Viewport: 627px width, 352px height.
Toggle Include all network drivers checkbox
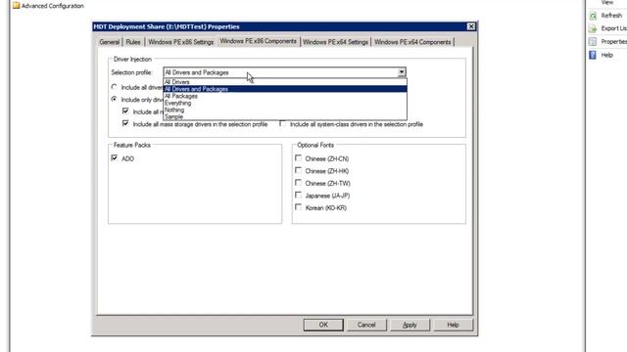(125, 111)
